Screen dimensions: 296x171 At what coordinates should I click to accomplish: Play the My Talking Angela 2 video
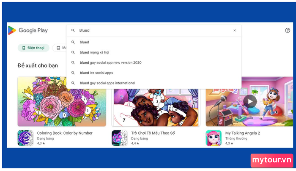click(x=250, y=101)
